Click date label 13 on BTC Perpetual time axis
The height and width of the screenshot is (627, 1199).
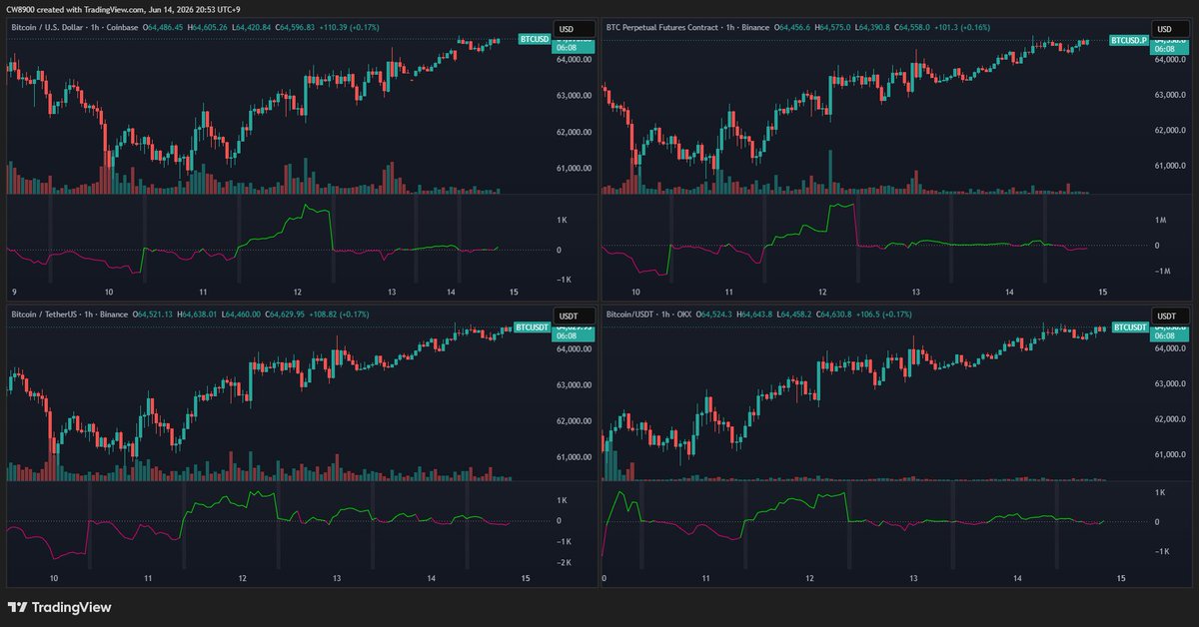pyautogui.click(x=914, y=291)
